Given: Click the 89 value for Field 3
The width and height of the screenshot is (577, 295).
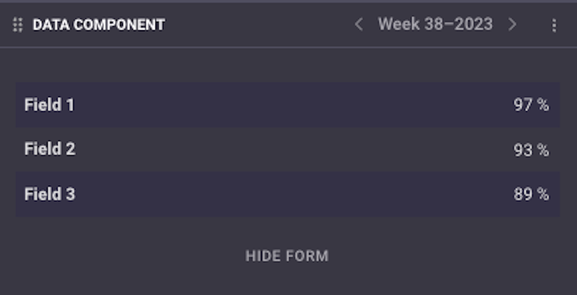Looking at the screenshot, I should 523,194.
